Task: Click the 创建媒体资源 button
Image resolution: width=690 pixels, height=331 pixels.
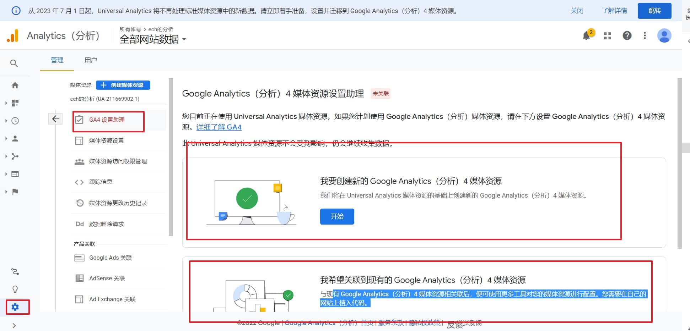Action: pos(123,85)
